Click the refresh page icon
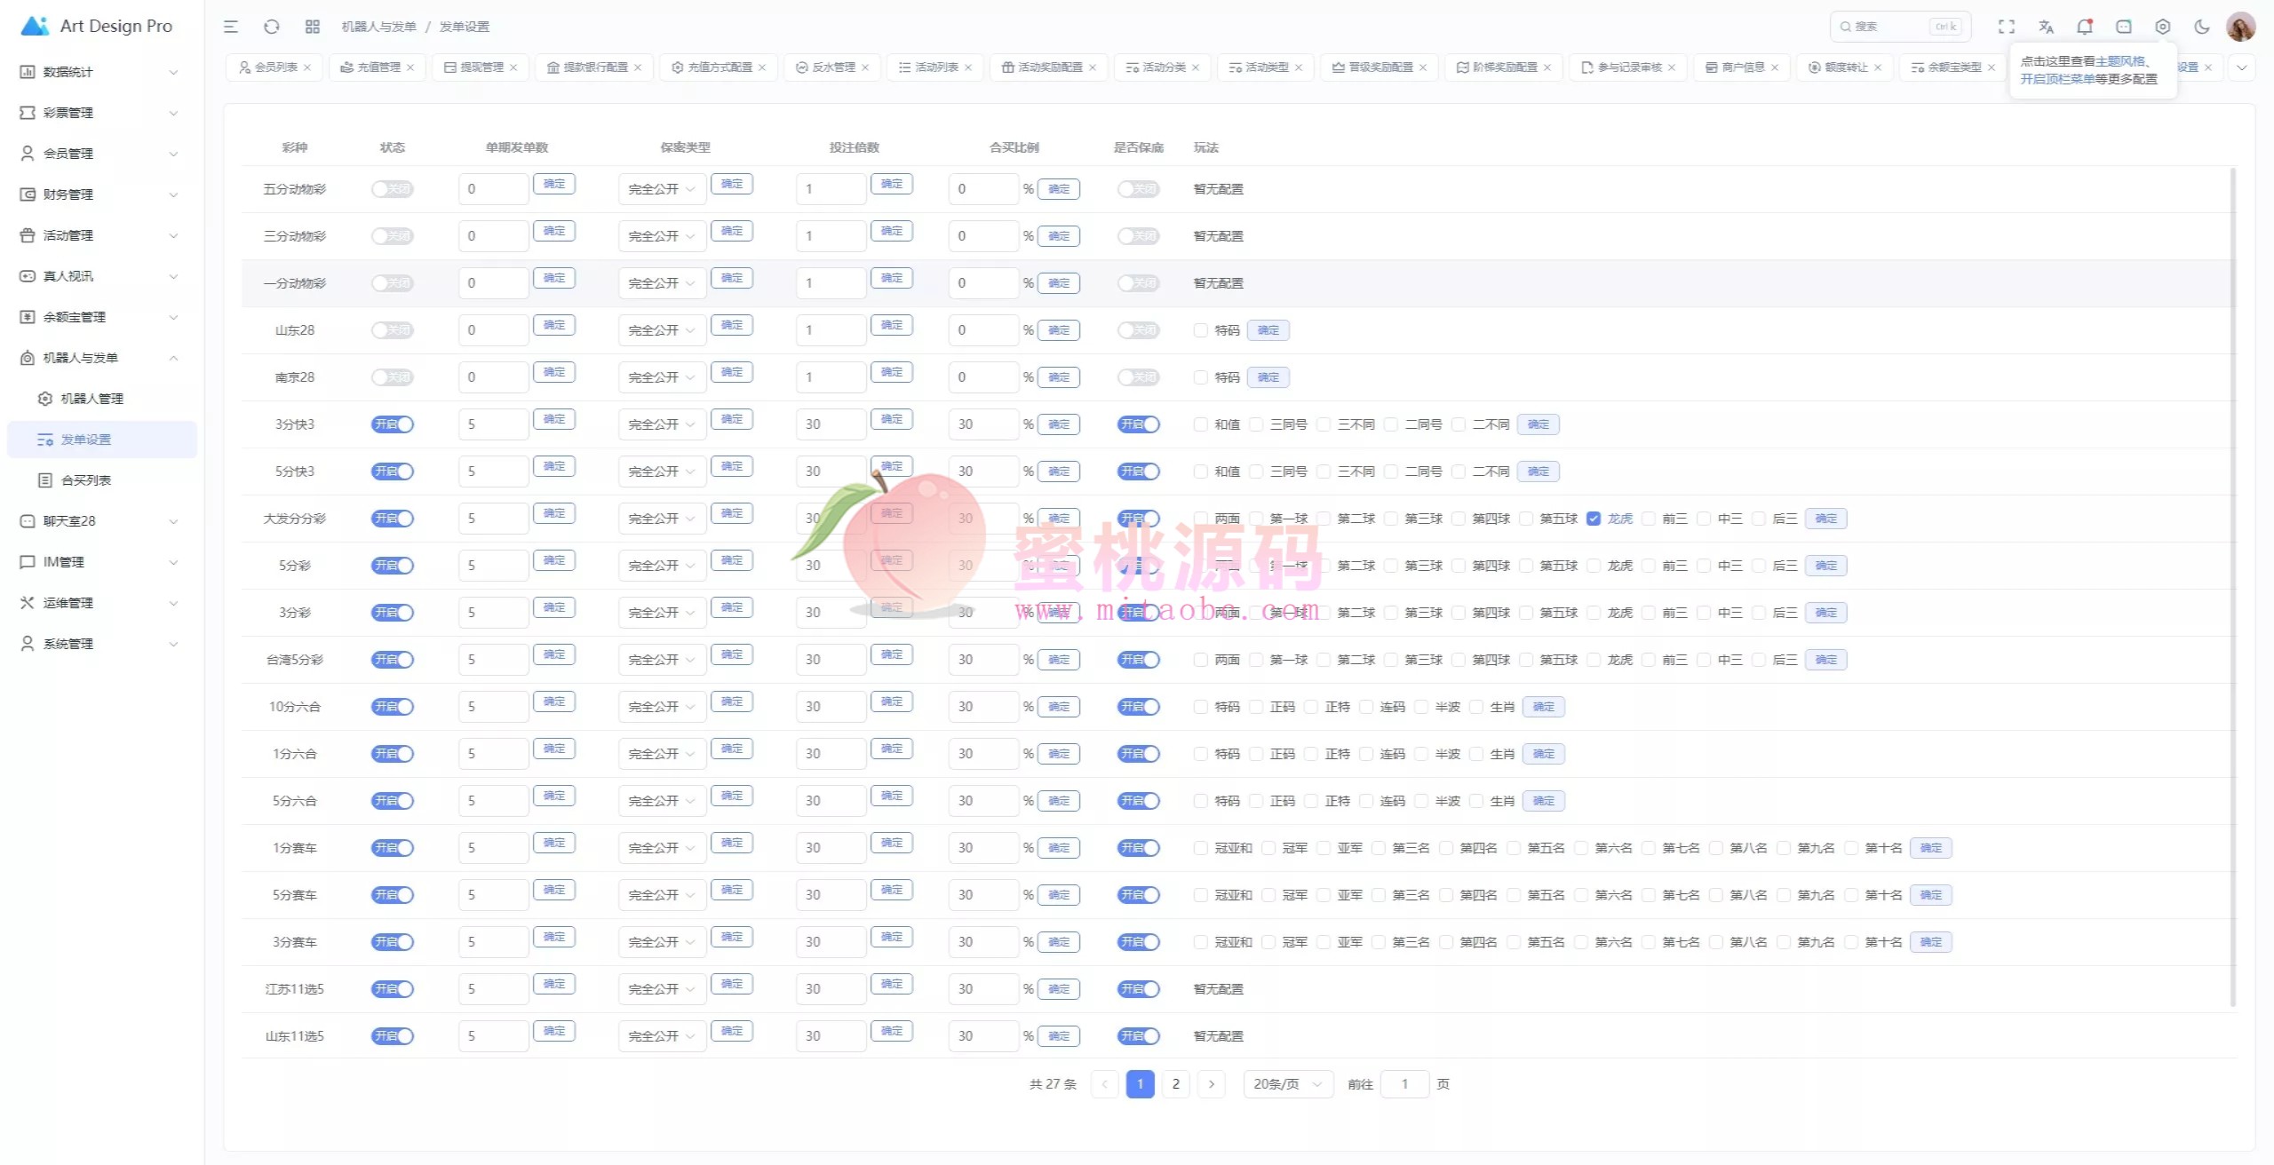Screen dimensions: 2274x1165 pyautogui.click(x=272, y=27)
